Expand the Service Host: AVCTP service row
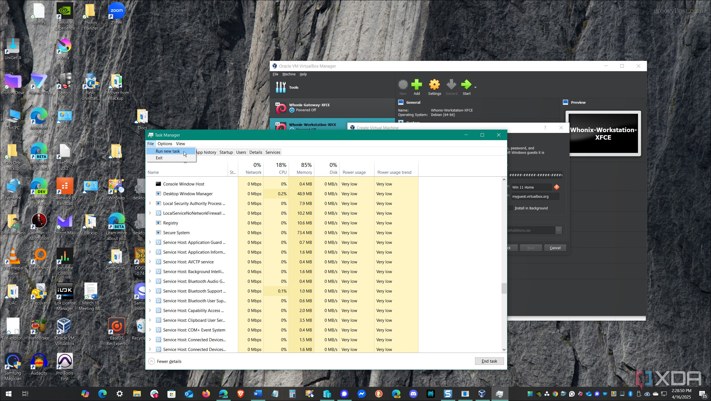This screenshot has height=401, width=711. coord(150,262)
